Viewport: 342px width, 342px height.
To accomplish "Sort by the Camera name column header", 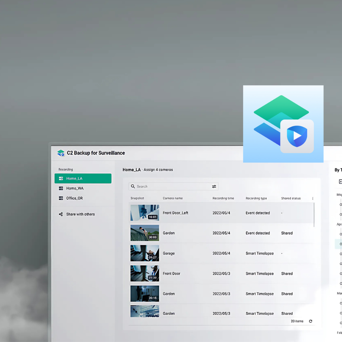I will [x=173, y=198].
